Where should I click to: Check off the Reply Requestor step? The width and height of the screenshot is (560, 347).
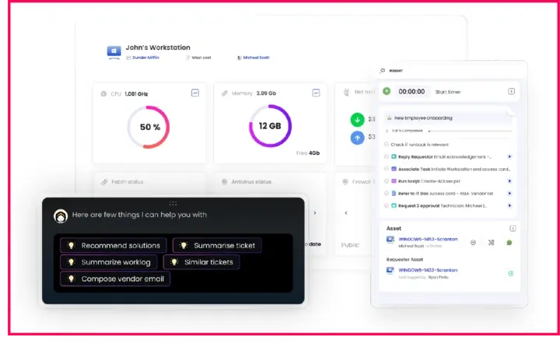pos(386,156)
